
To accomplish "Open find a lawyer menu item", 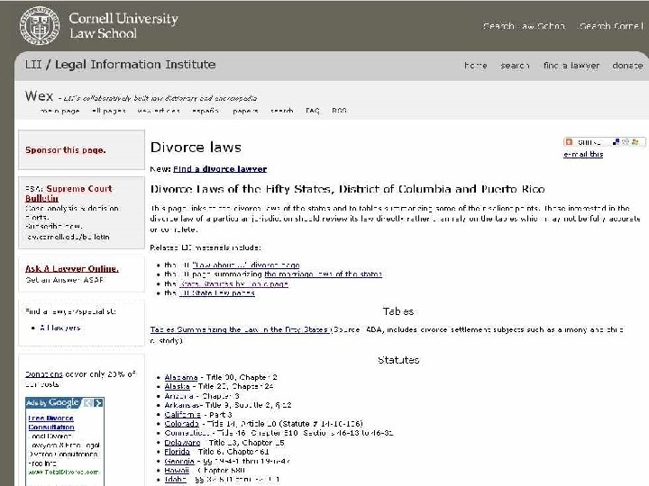I will pos(571,66).
